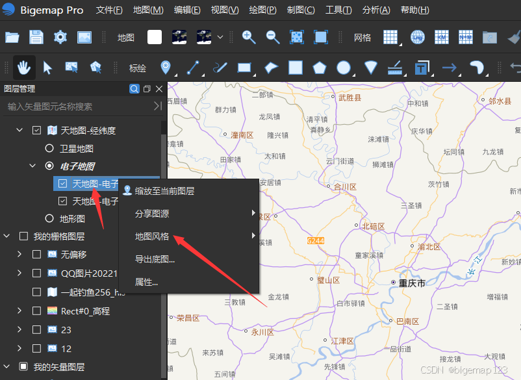The width and height of the screenshot is (521, 380).
Task: Open the 分享图源 submenu
Action: [x=189, y=214]
